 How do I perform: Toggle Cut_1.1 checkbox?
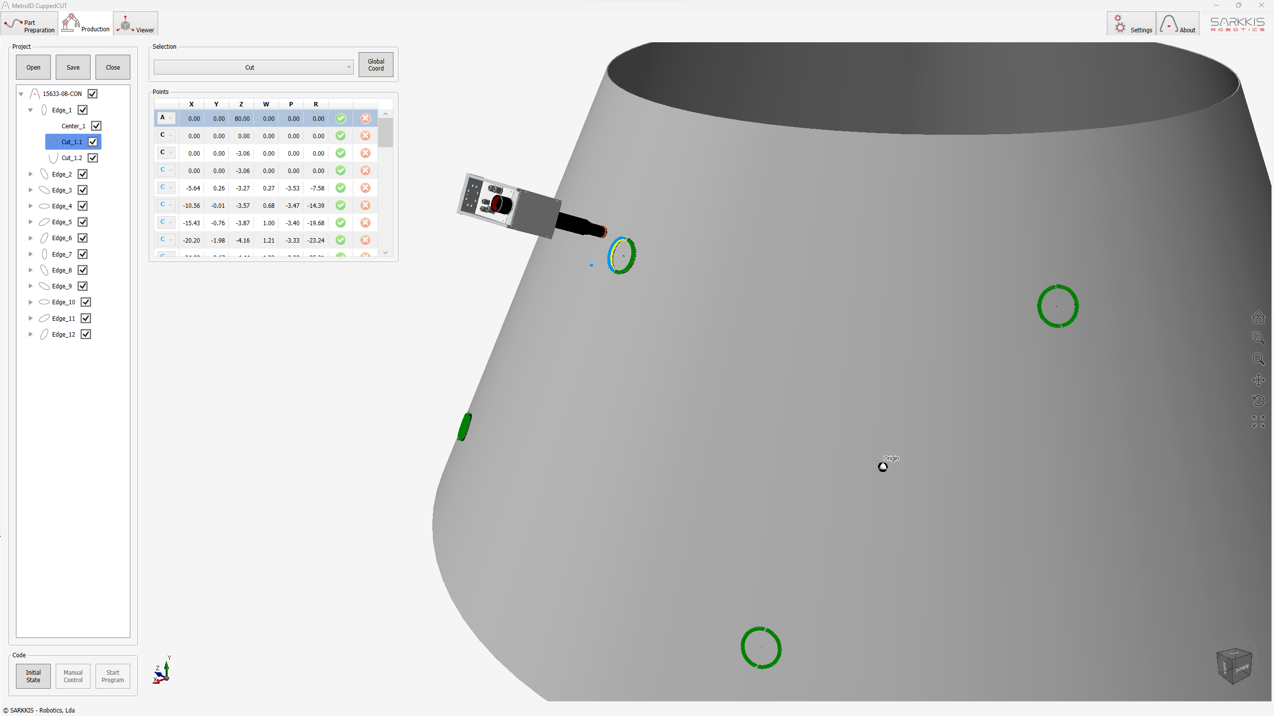coord(93,142)
